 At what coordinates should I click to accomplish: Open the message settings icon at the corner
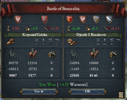[121, 95]
